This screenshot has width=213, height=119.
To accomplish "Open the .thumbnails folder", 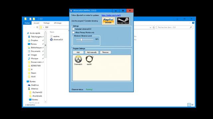I will pyautogui.click(x=36, y=96).
